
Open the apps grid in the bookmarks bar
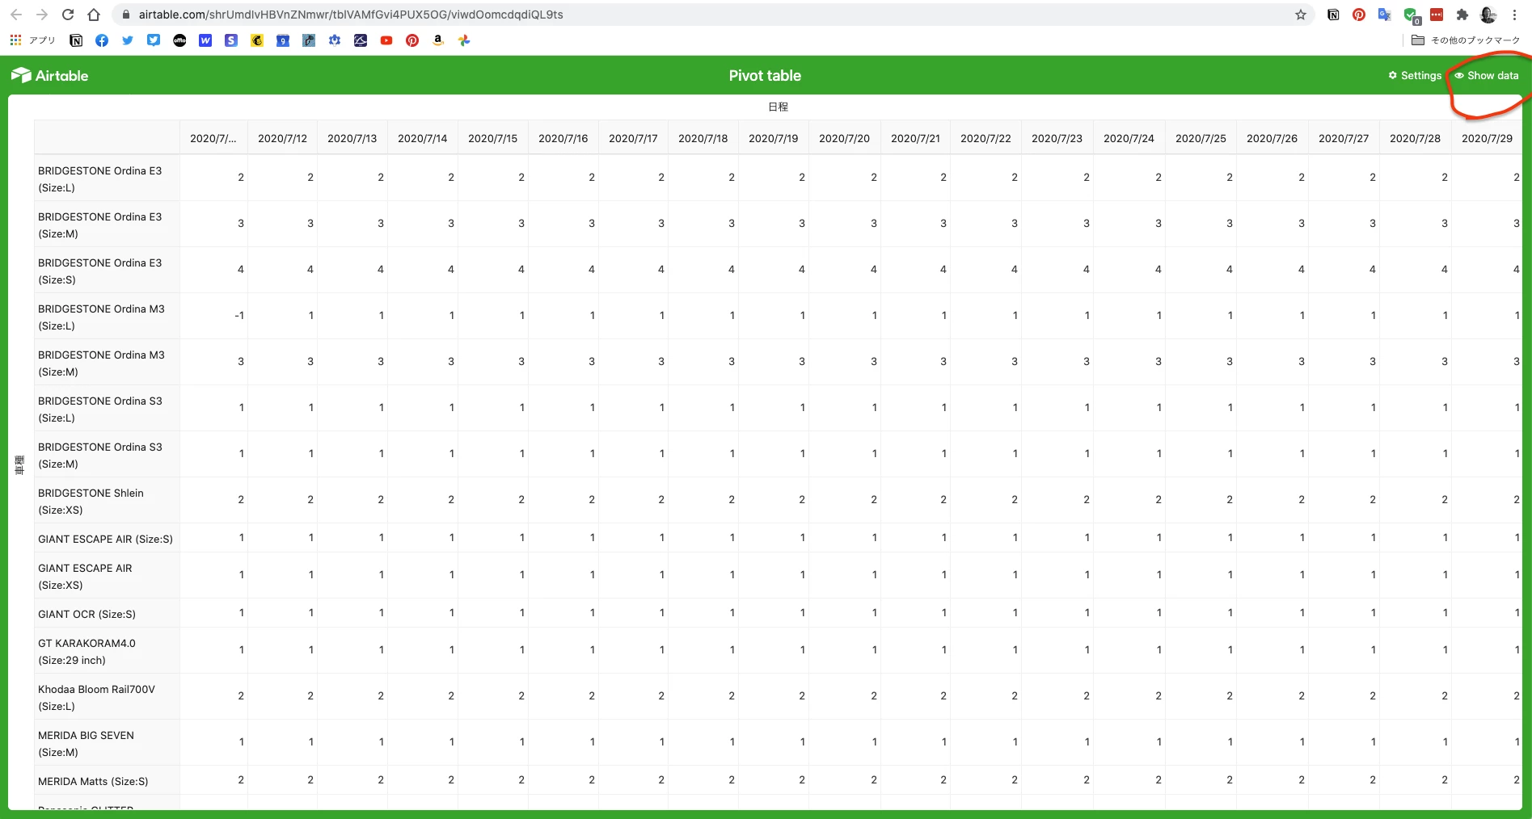pos(15,40)
